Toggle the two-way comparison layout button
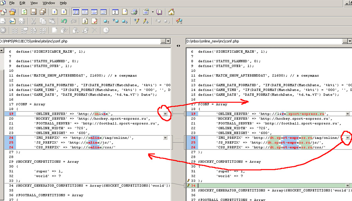This screenshot has width=352, height=201. (x=76, y=12)
